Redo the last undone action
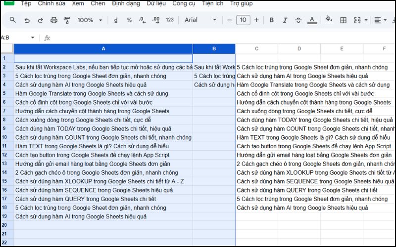This screenshot has height=247, width=396. coord(40,20)
